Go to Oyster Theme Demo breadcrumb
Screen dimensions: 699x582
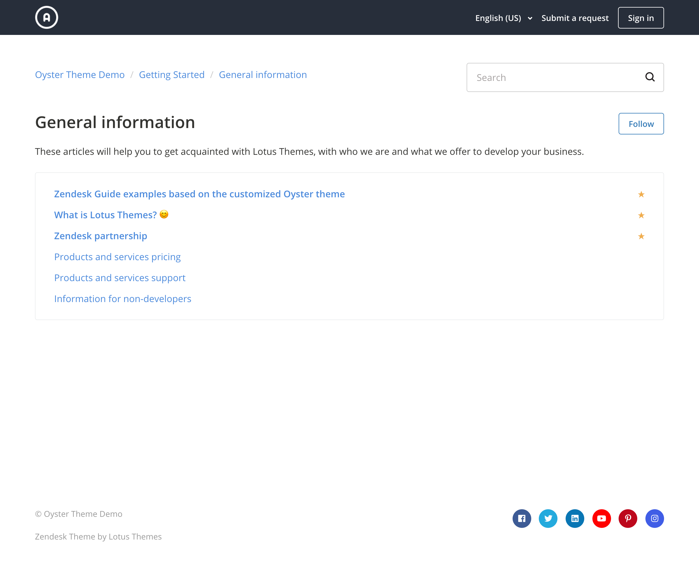pos(80,75)
